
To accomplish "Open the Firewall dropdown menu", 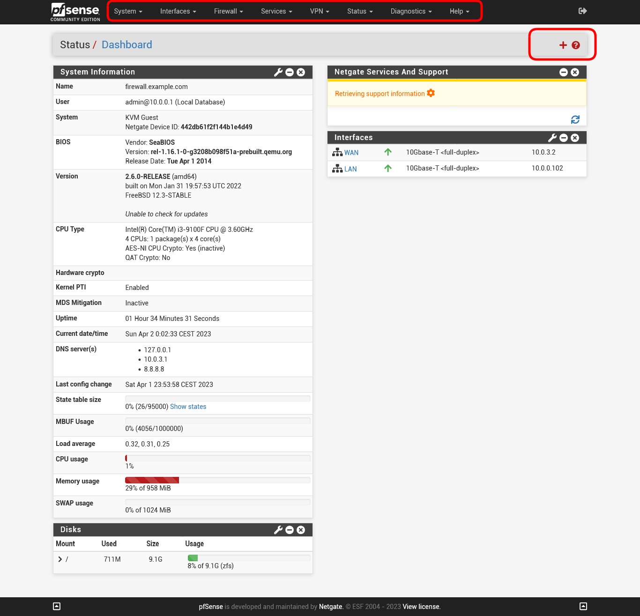I will pos(229,11).
